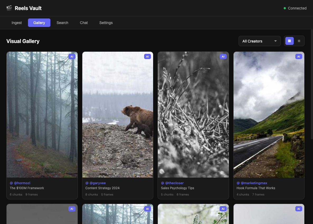Switch to grid view layout

tap(290, 41)
